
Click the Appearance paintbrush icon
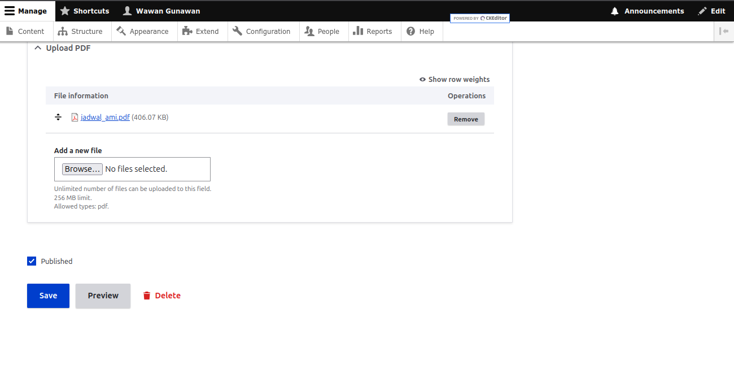click(121, 31)
